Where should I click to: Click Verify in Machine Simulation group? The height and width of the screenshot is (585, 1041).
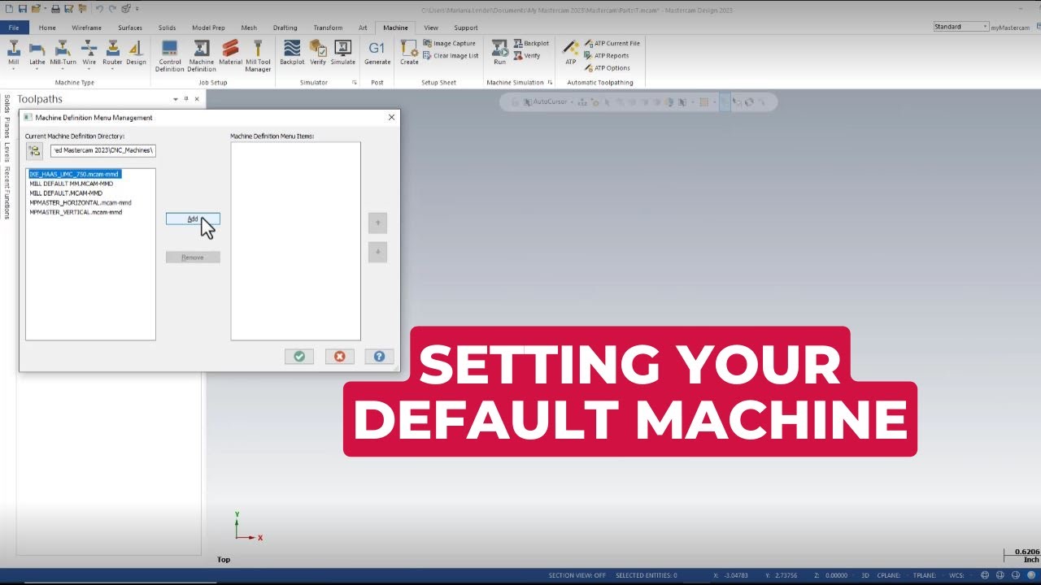pyautogui.click(x=527, y=56)
